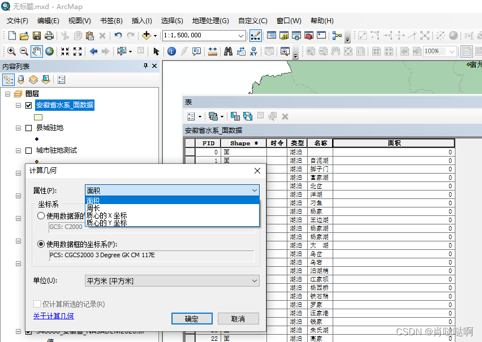Open the 编辑(E) menu
The height and width of the screenshot is (342, 482).
48,21
